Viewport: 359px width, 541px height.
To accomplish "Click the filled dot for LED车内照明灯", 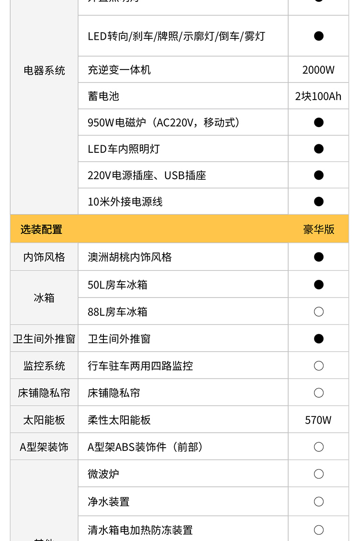I will 319,149.
